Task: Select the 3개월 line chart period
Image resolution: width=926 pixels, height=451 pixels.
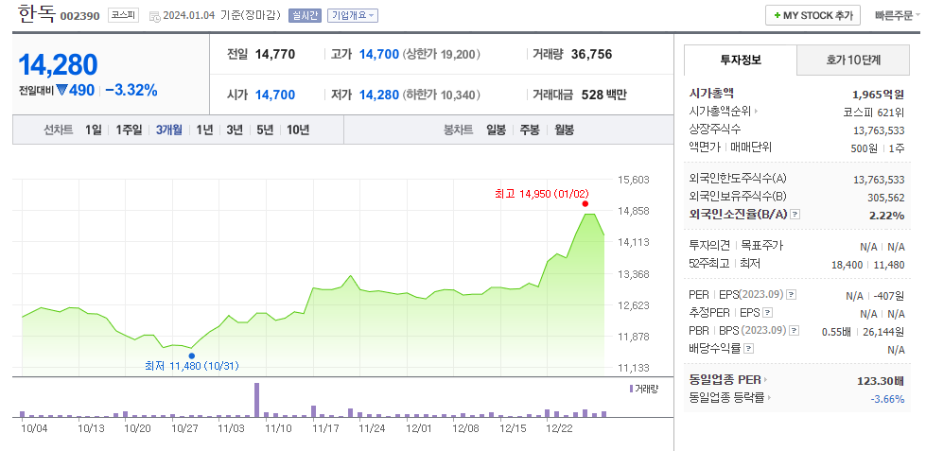Action: pyautogui.click(x=169, y=130)
